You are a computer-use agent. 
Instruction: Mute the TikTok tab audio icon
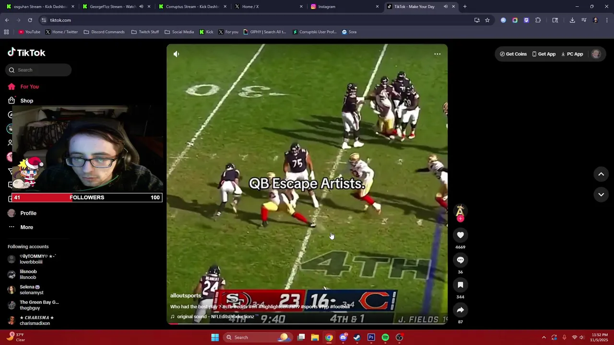coord(446,7)
